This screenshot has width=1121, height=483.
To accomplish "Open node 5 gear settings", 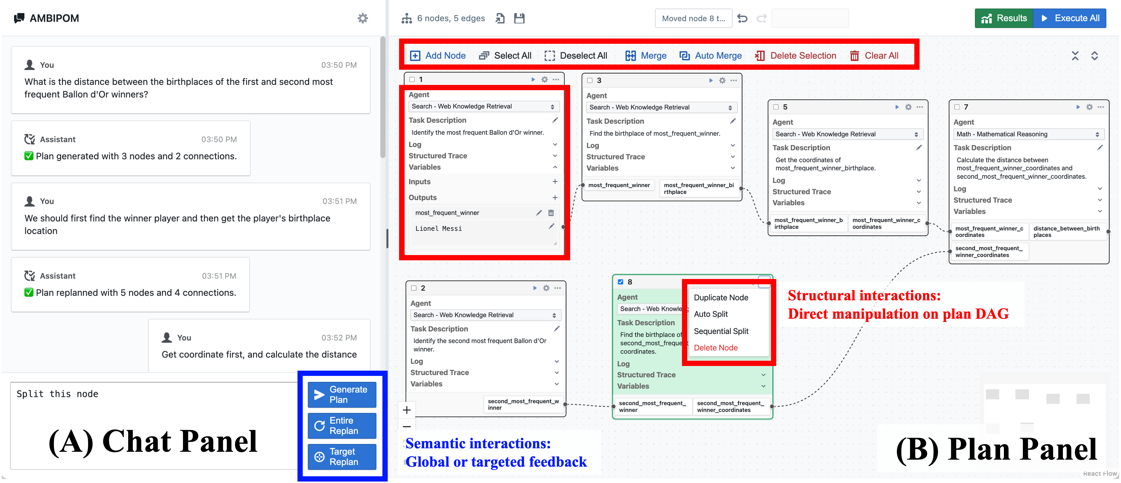I will coord(908,107).
